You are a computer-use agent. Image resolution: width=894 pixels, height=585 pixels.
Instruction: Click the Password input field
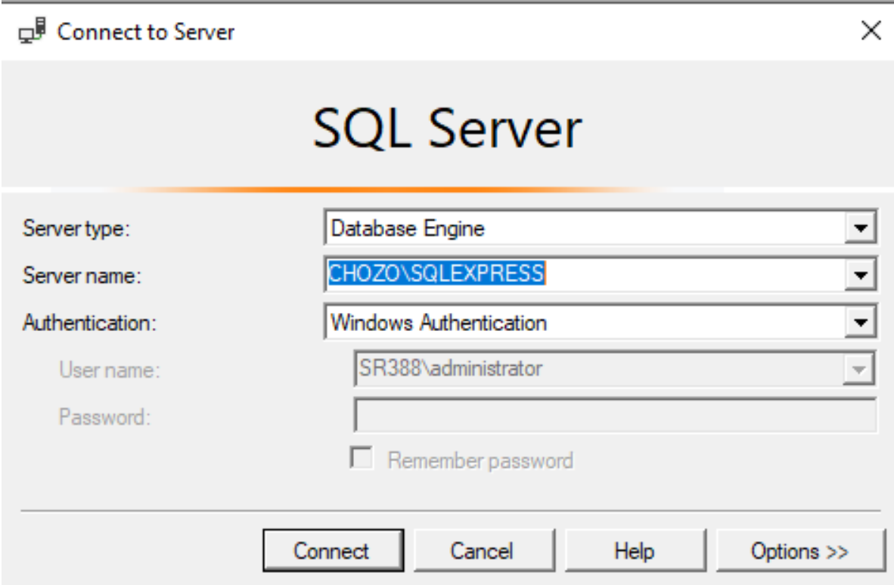click(615, 416)
